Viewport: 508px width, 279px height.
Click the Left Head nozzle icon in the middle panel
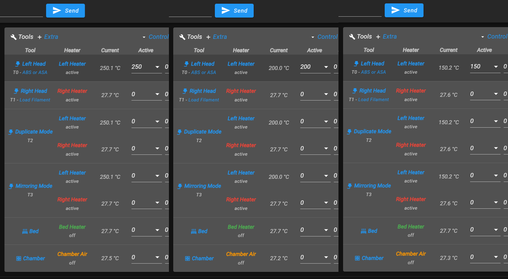186,64
